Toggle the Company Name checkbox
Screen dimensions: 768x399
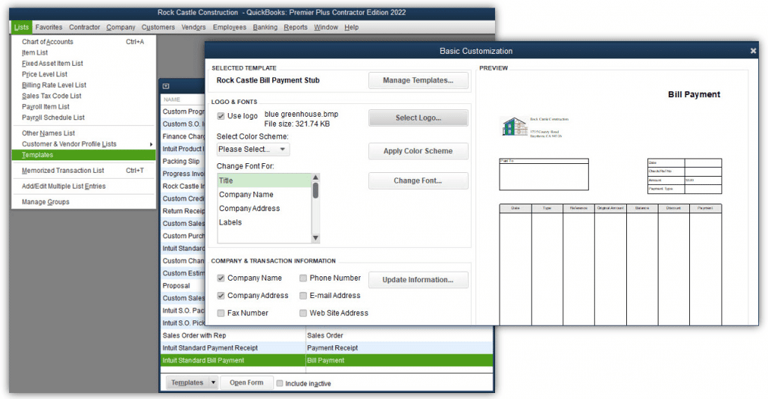pos(221,278)
